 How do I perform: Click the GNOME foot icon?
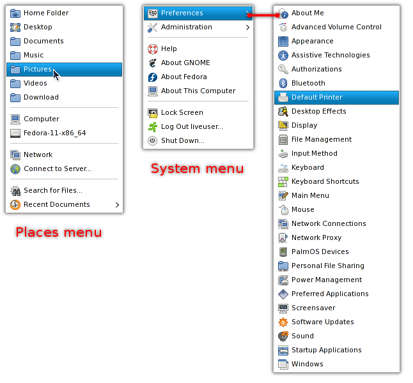[x=153, y=63]
